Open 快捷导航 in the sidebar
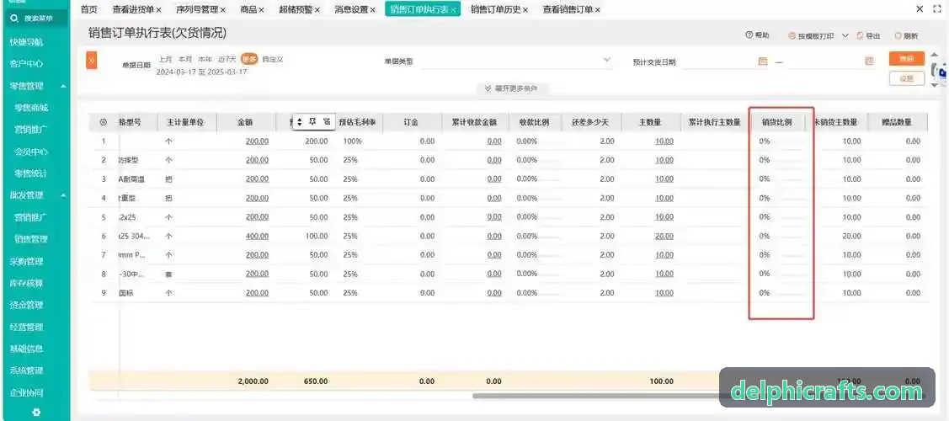Viewport: 949px width, 421px height. pos(27,42)
